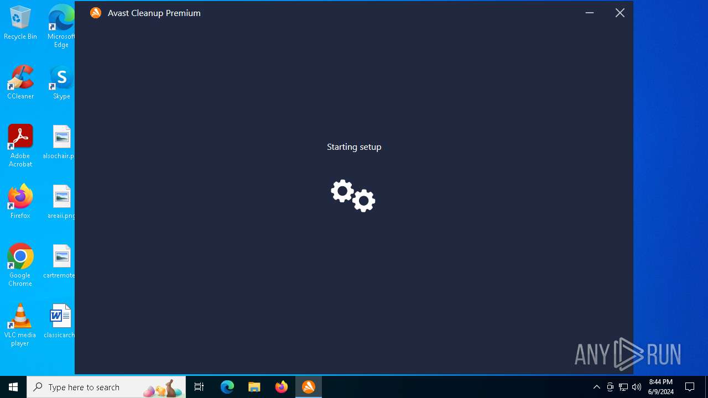The image size is (708, 398).
Task: Open the clock showing 8:44 PM
Action: 661,387
